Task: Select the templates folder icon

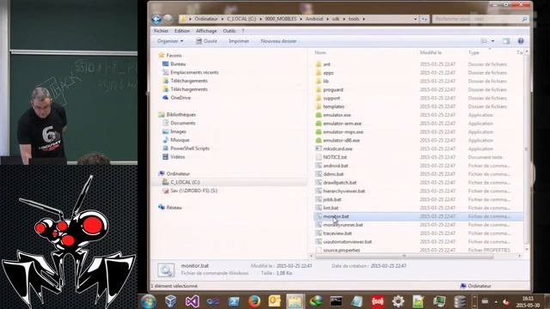Action: [319, 106]
